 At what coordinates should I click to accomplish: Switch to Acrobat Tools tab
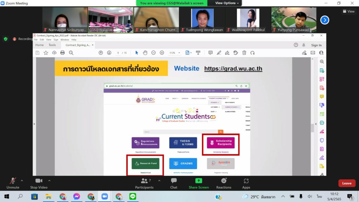52,45
